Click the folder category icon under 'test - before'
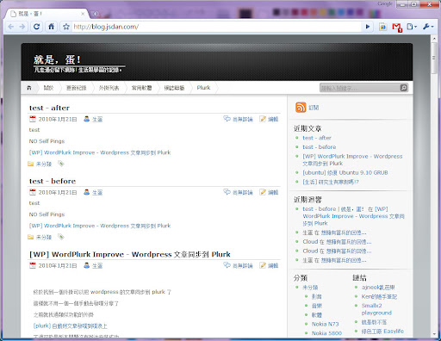This screenshot has height=341, width=441. (30, 237)
